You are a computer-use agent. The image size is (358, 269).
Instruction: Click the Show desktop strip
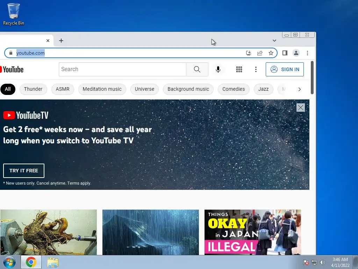(356, 262)
